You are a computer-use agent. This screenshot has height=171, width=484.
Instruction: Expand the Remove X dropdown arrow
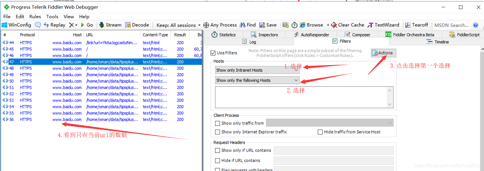[x=76, y=25]
